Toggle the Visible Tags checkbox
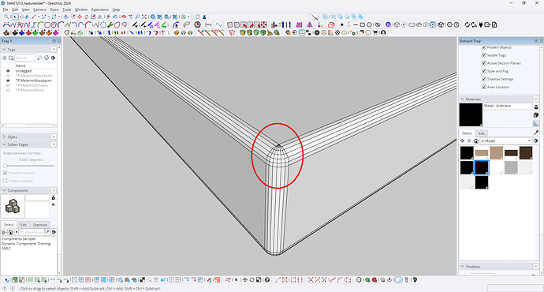Screen dimensions: 544x292 click(484, 55)
